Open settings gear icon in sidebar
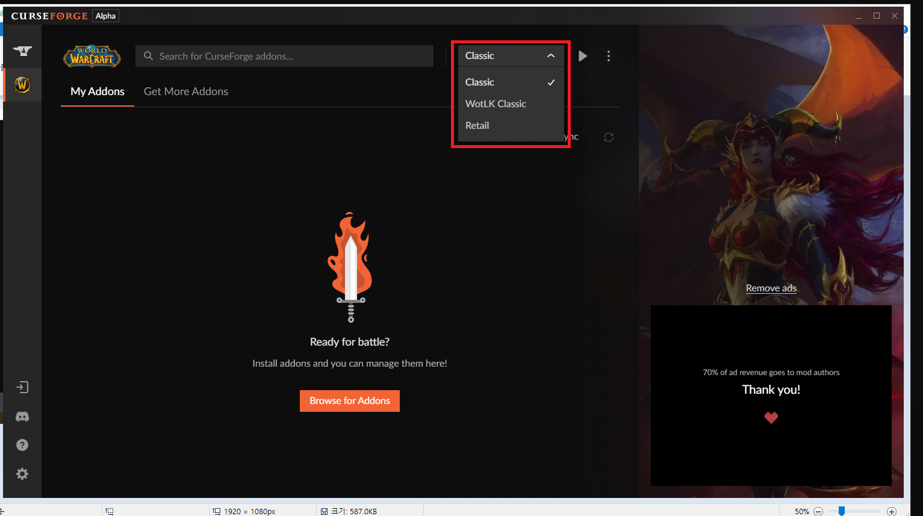 click(22, 474)
